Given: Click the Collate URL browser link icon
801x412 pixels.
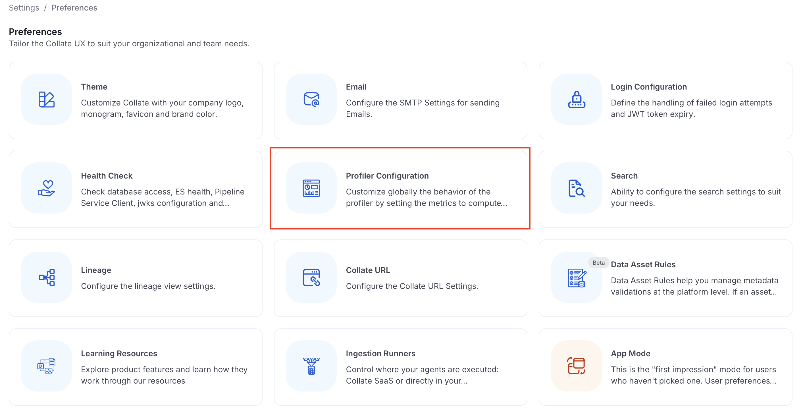Looking at the screenshot, I should [x=311, y=277].
